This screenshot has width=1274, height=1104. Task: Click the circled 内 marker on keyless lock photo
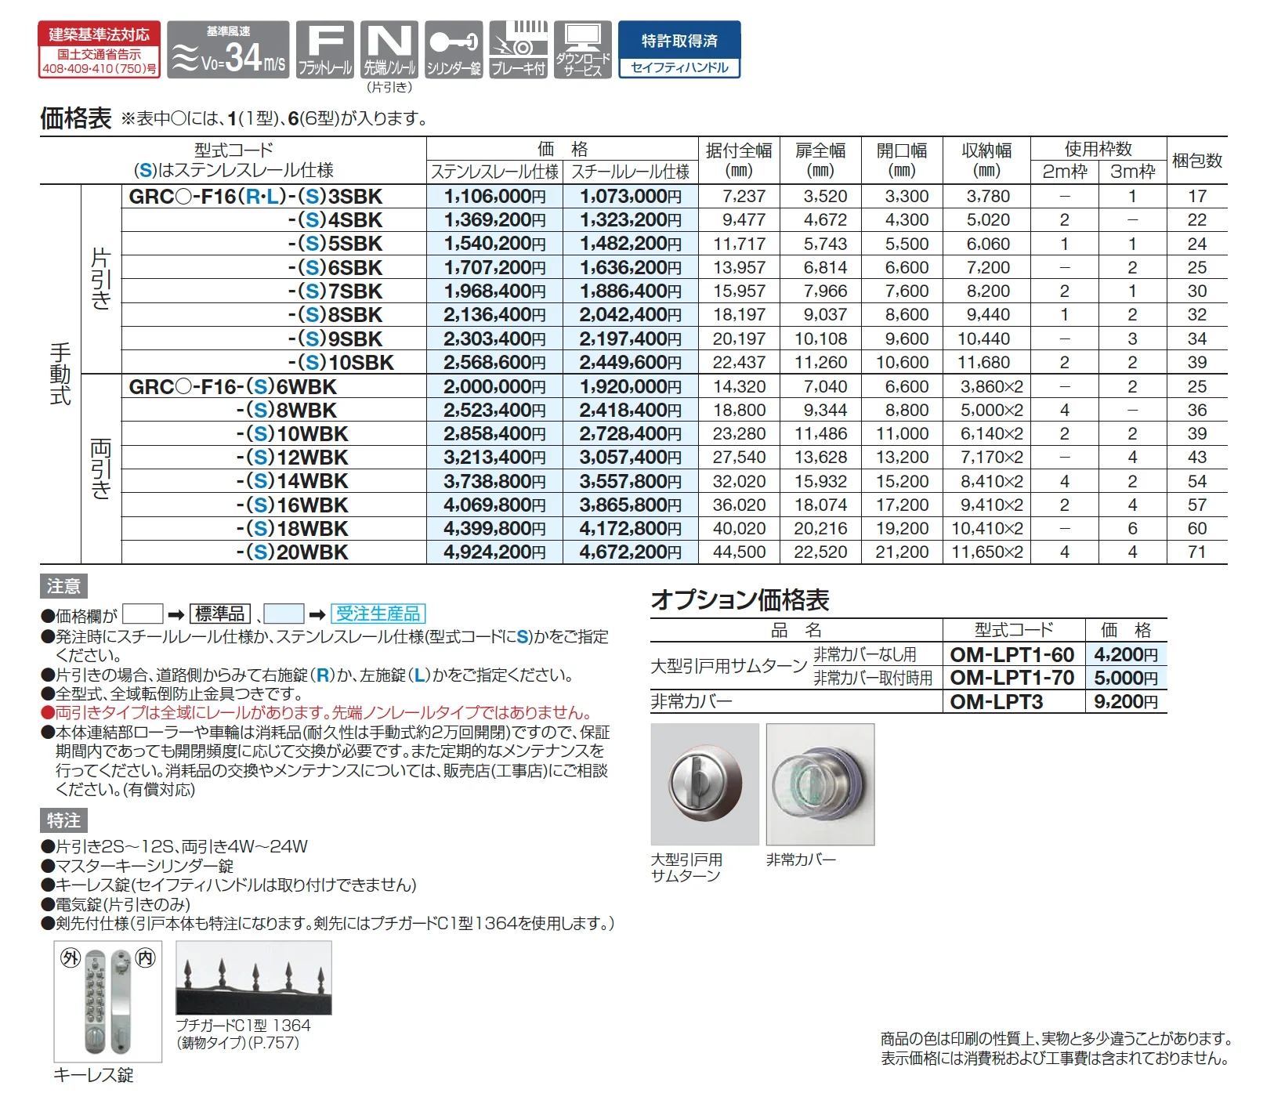coord(146,957)
